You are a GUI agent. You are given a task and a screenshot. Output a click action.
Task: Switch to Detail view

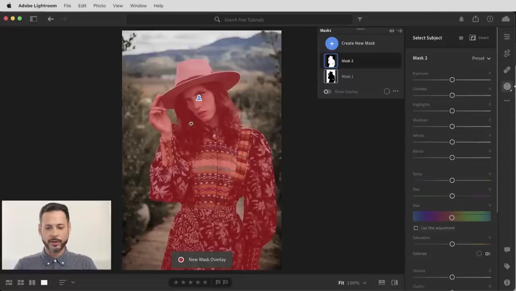pos(44,282)
